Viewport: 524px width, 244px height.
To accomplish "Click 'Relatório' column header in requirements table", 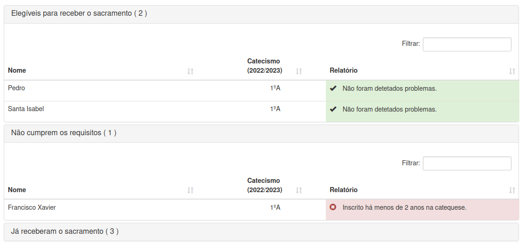I will click(343, 190).
